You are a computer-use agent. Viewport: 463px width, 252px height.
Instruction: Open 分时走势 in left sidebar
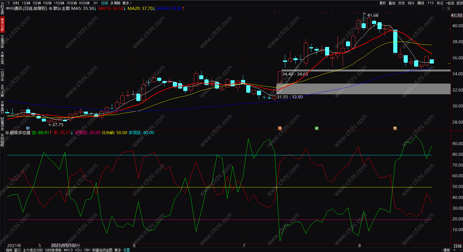[2, 8]
